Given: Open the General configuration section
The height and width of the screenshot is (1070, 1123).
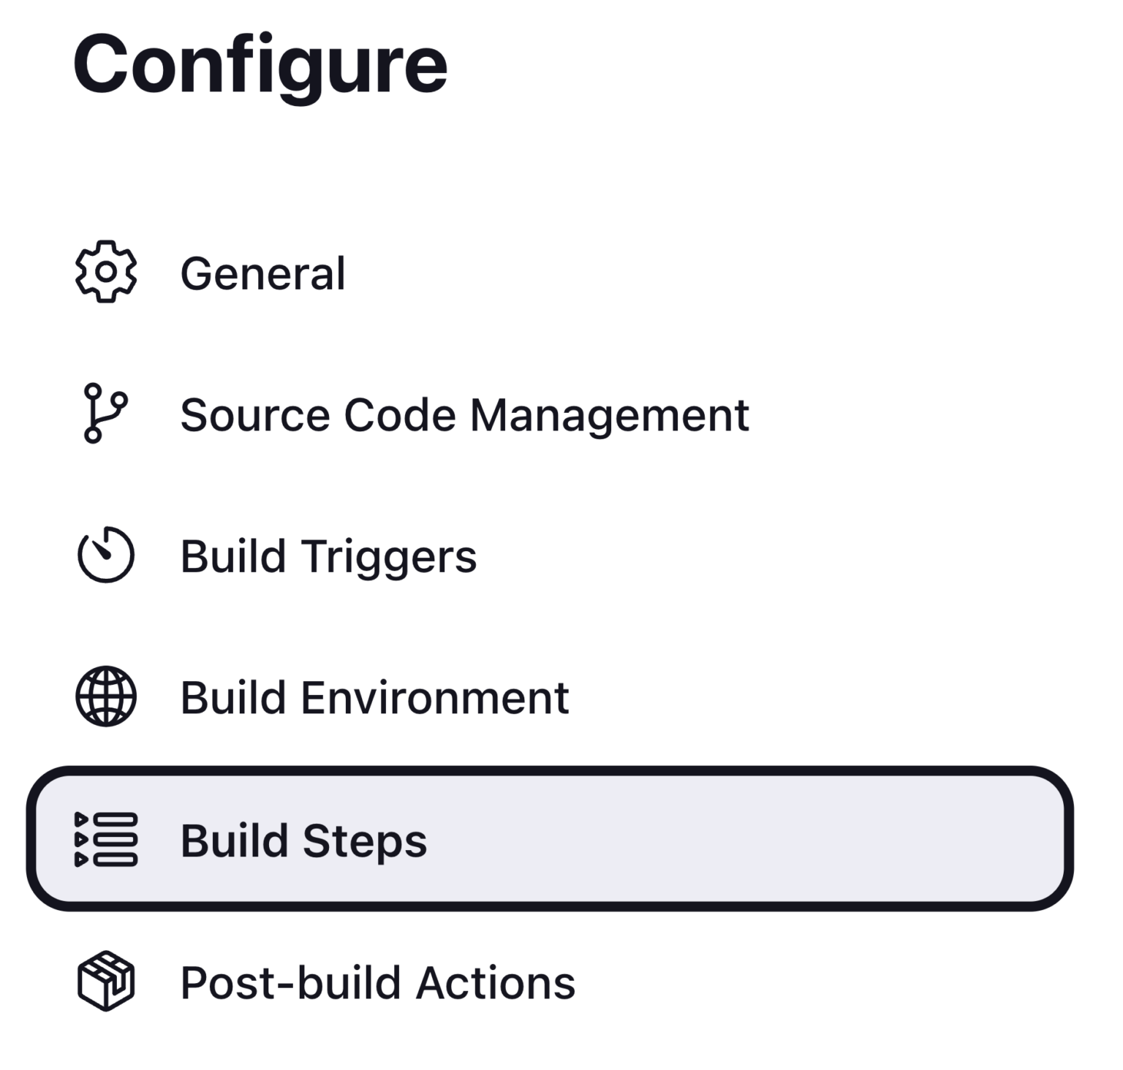Looking at the screenshot, I should [x=263, y=273].
